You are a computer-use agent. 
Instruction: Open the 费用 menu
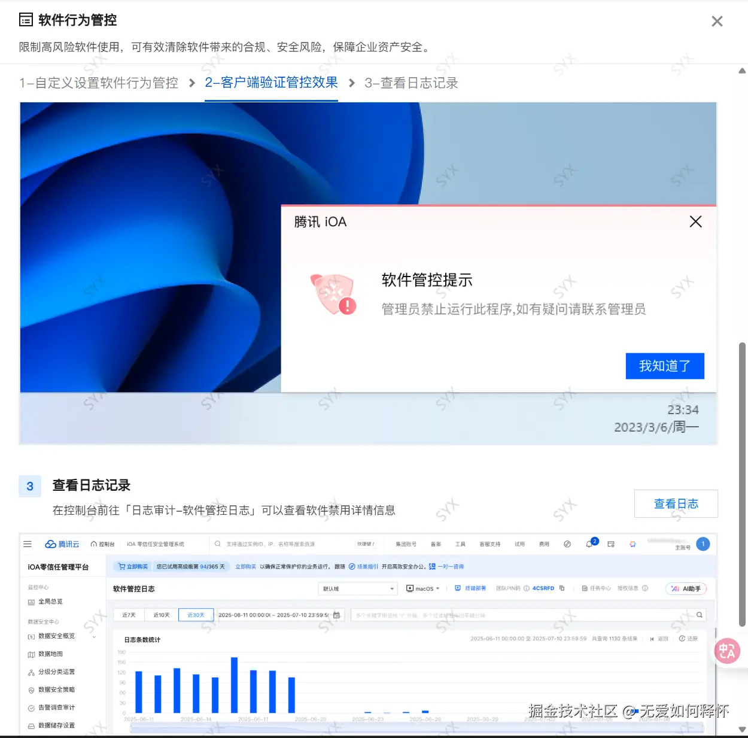tap(543, 544)
